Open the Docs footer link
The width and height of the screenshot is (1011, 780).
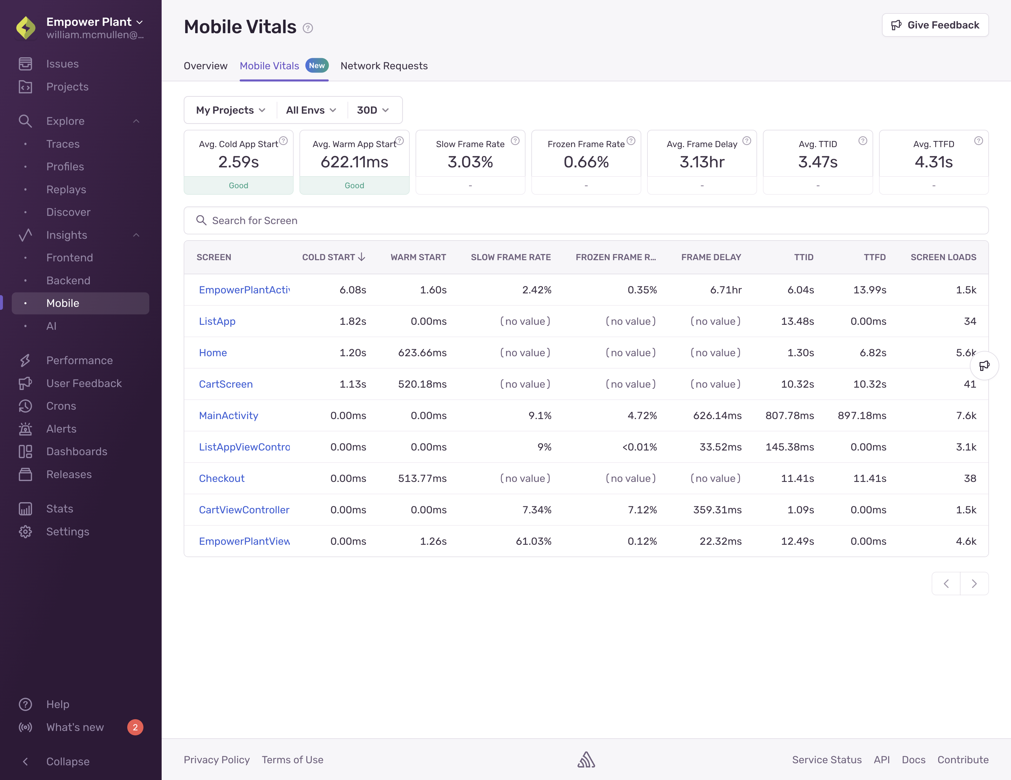click(913, 760)
